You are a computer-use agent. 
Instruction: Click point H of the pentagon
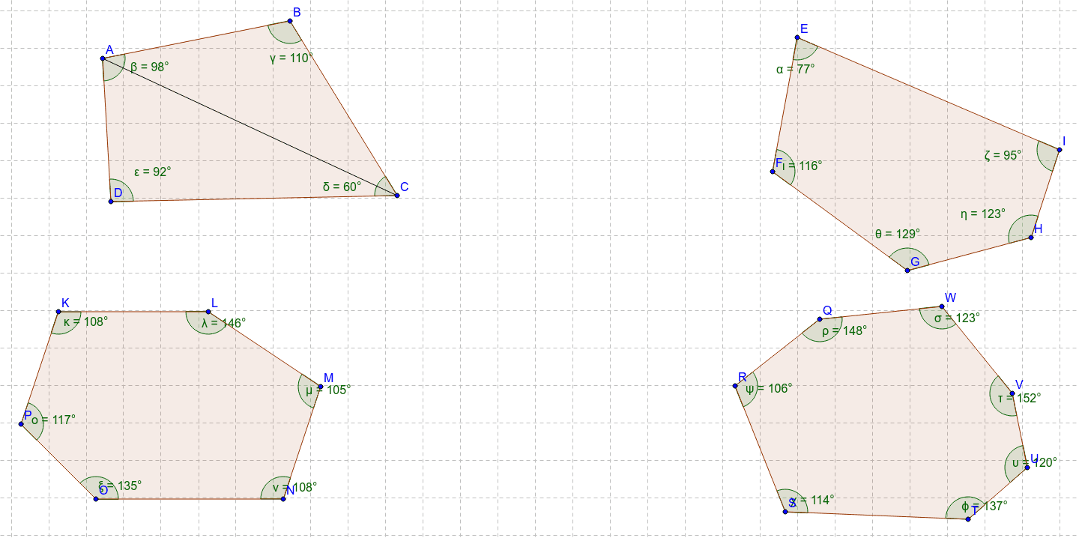[1031, 237]
